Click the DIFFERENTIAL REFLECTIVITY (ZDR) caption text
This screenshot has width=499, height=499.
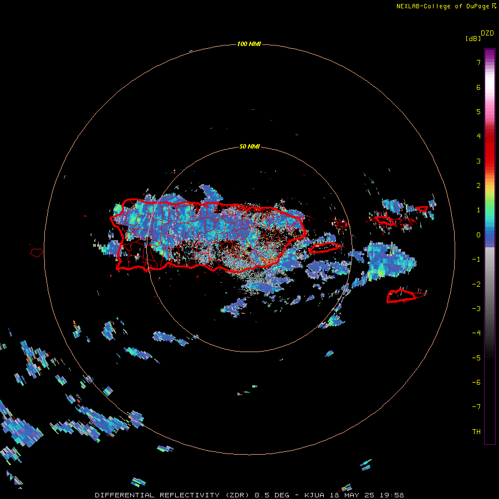pyautogui.click(x=172, y=495)
